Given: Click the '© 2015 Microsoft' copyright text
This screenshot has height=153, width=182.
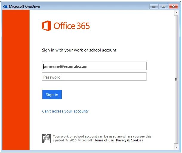Looking at the screenshot, I should coord(79,140).
